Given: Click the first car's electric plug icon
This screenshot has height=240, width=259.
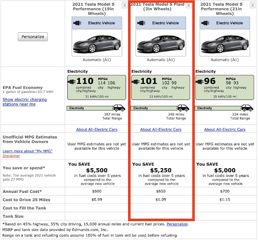Looking at the screenshot, I should click(x=79, y=23).
